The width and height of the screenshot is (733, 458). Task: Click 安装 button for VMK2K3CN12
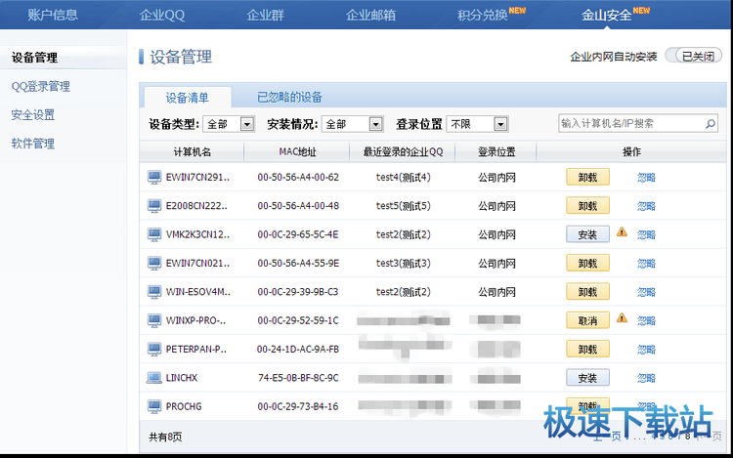(587, 234)
